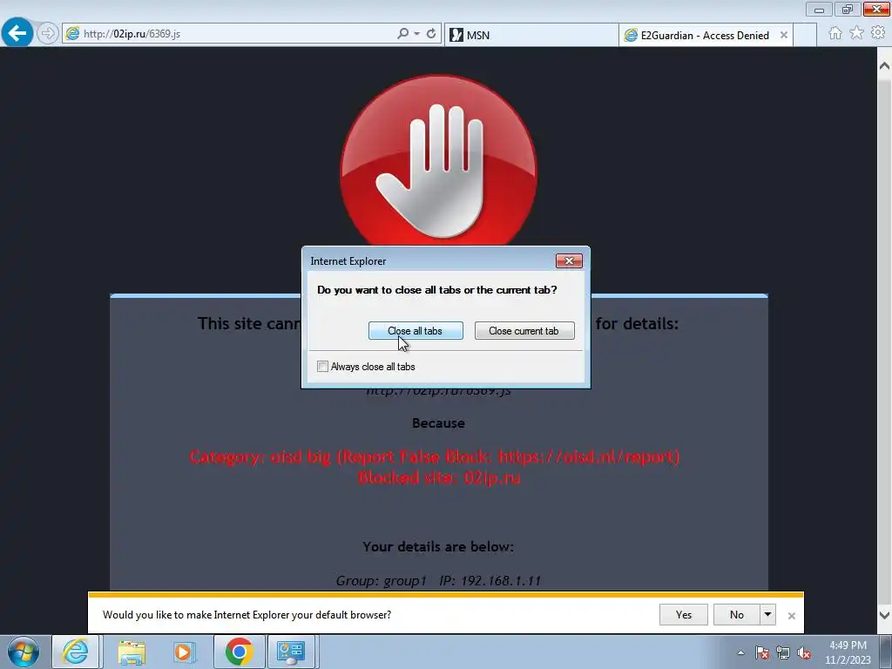
Task: Open the Windows Start menu
Action: click(x=24, y=652)
